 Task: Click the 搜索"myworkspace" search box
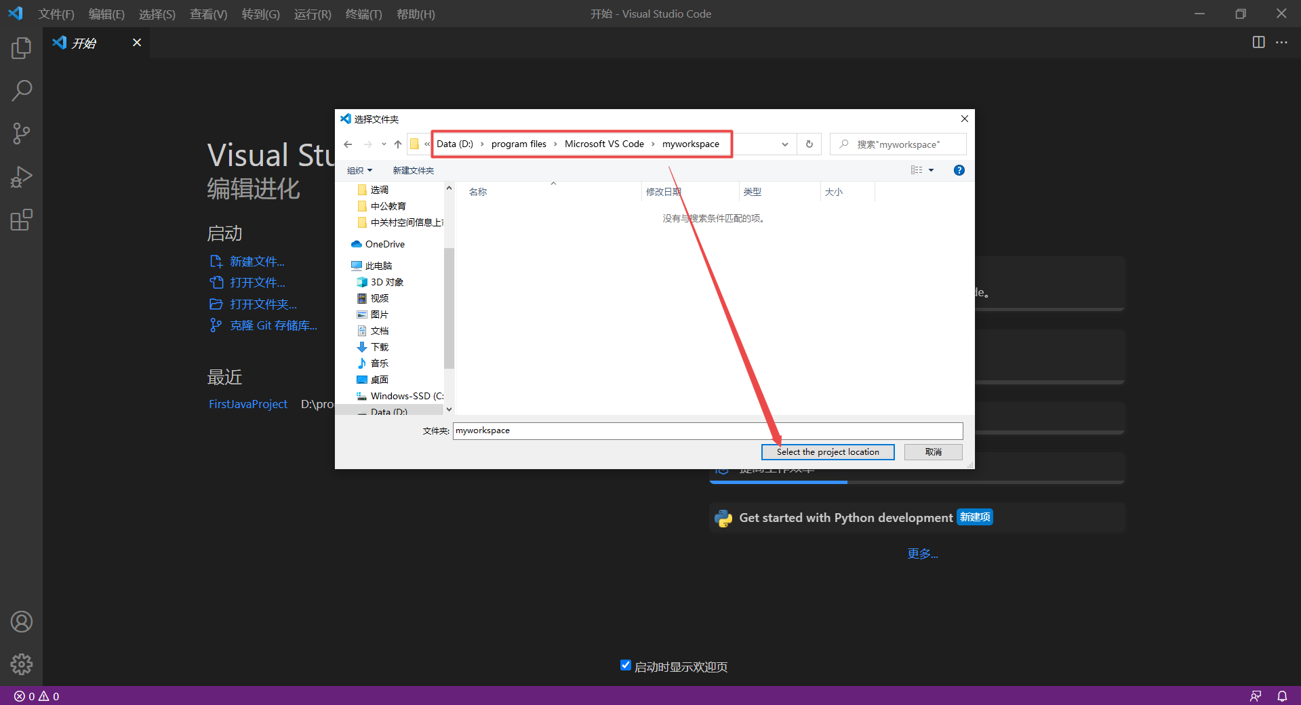click(898, 144)
